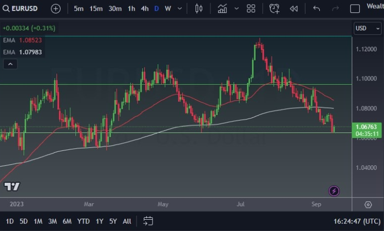Open the go to date calendar icon

coord(148,221)
